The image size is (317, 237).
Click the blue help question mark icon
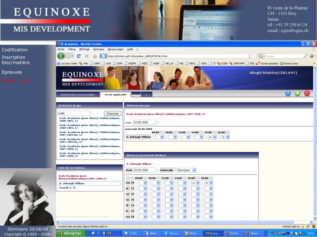coord(288,93)
